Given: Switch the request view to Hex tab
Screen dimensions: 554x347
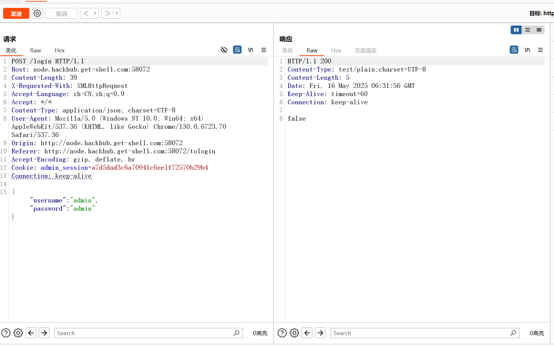Looking at the screenshot, I should 59,50.
